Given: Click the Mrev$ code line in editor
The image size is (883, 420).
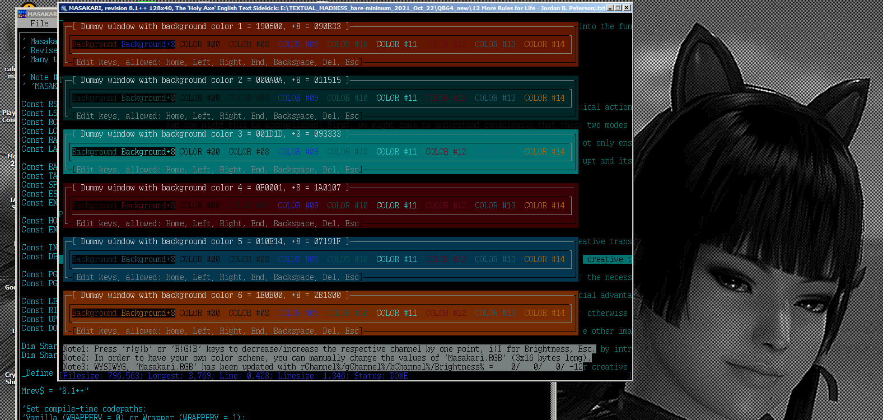Looking at the screenshot, I should 55,391.
